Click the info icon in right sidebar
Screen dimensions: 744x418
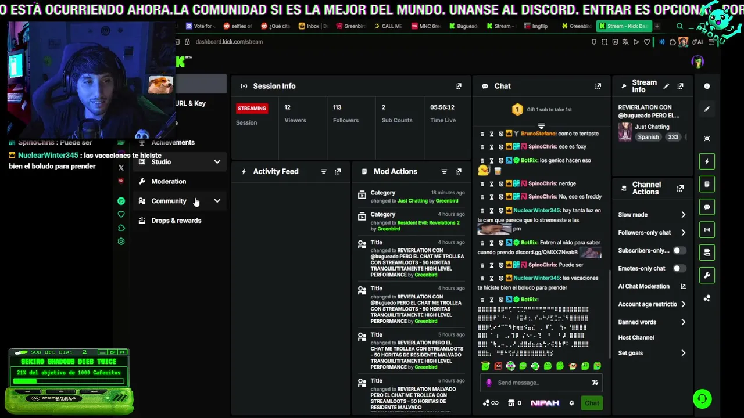[x=707, y=86]
